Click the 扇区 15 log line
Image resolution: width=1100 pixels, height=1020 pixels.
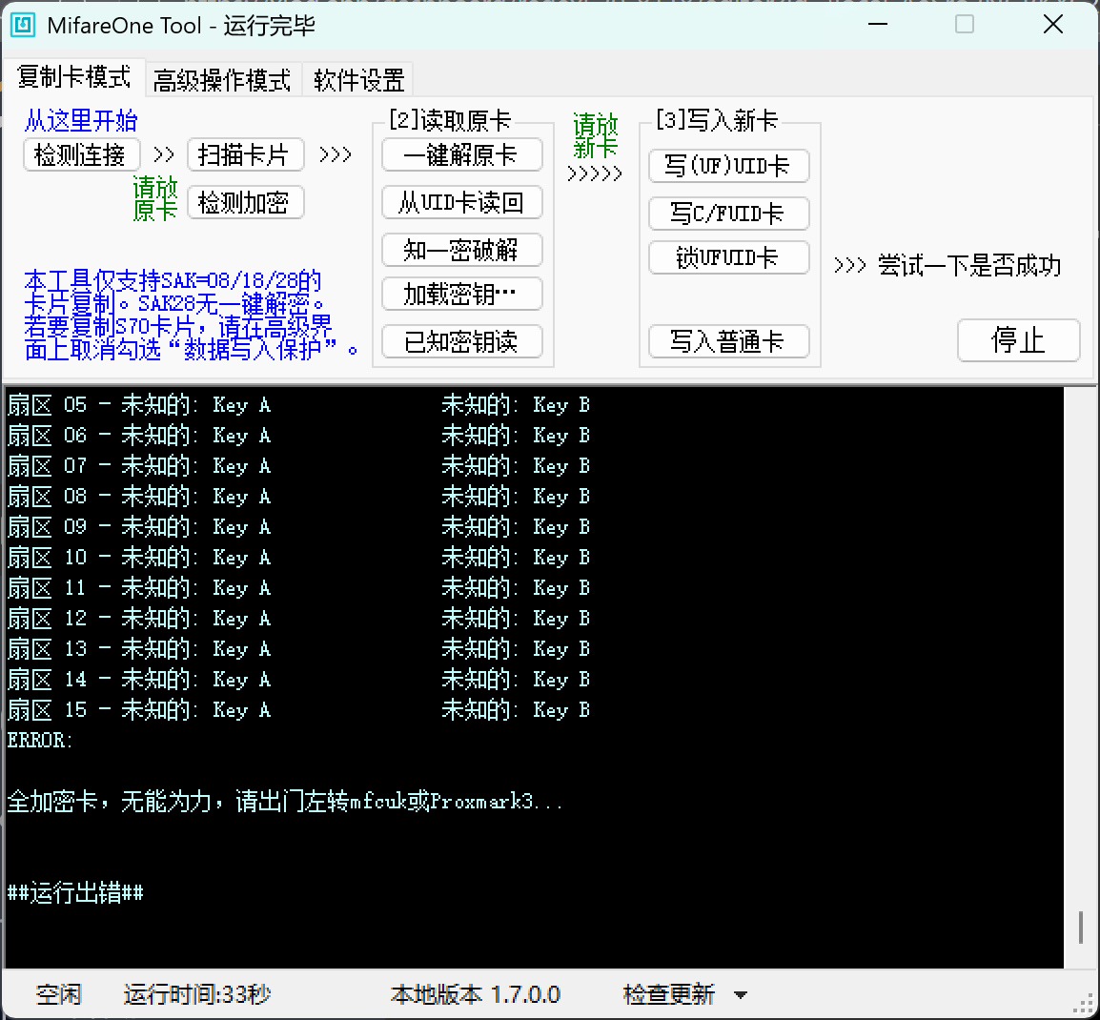point(299,710)
